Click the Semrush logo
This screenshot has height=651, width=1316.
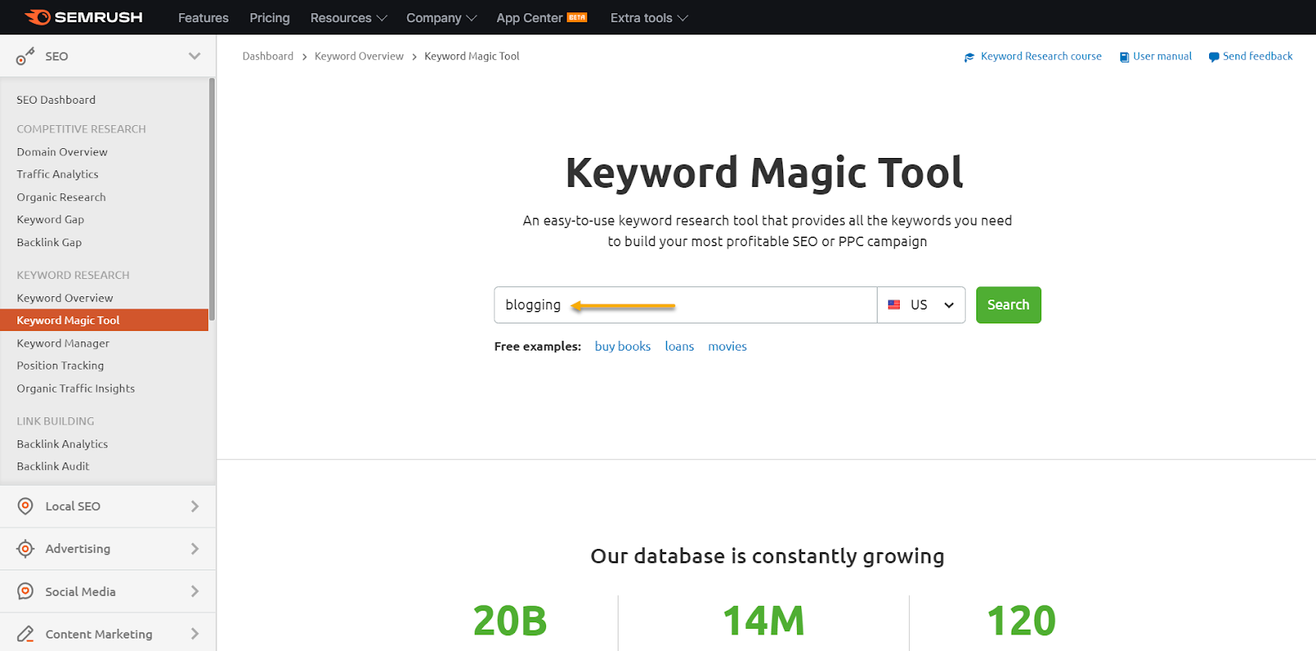coord(84,17)
